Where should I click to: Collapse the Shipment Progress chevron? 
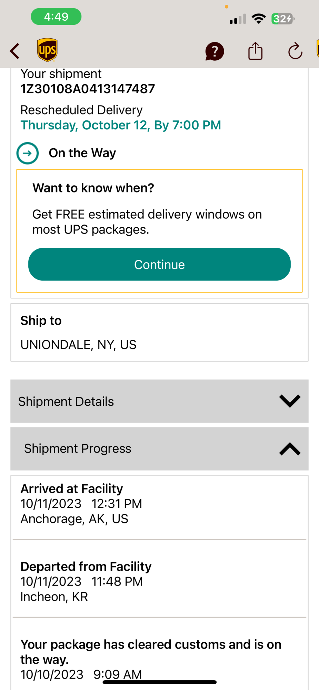(290, 449)
